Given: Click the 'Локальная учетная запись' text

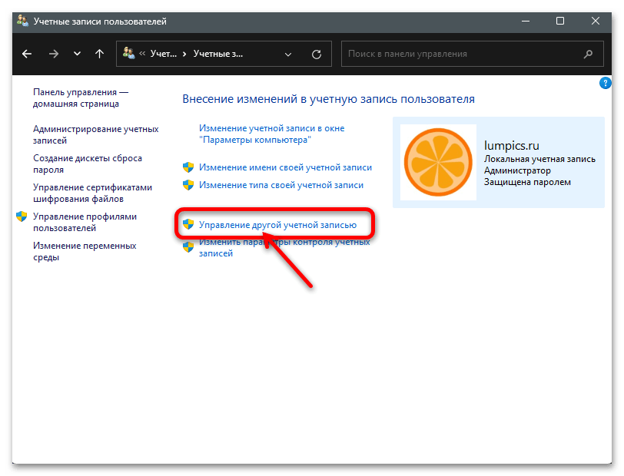Looking at the screenshot, I should 539,159.
